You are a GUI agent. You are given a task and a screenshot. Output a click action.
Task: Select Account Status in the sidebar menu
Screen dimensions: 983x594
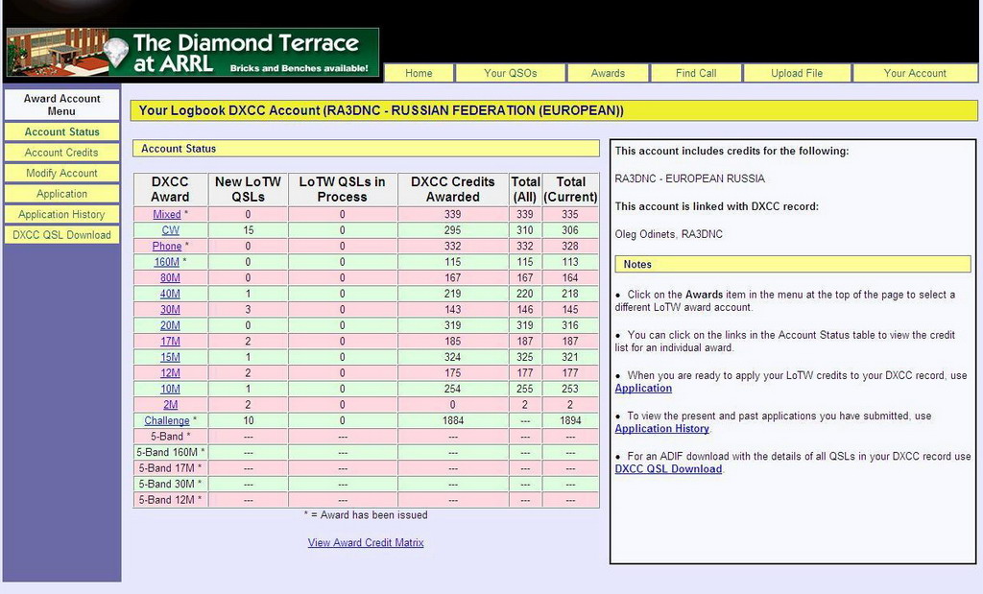(61, 131)
